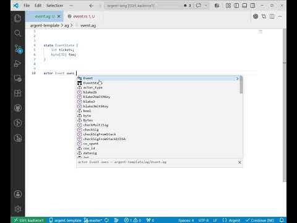The width and height of the screenshot is (297, 223).
Task: Open the Explorer view in activity bar
Action: (18, 18)
